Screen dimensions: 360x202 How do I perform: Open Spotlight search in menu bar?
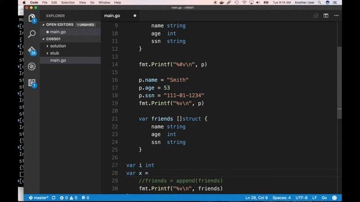319,2
